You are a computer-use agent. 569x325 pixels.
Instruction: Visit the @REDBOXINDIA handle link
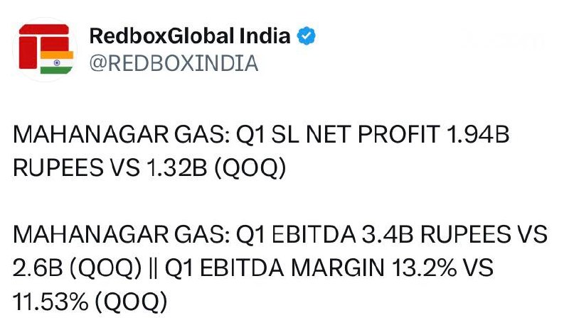tap(174, 63)
